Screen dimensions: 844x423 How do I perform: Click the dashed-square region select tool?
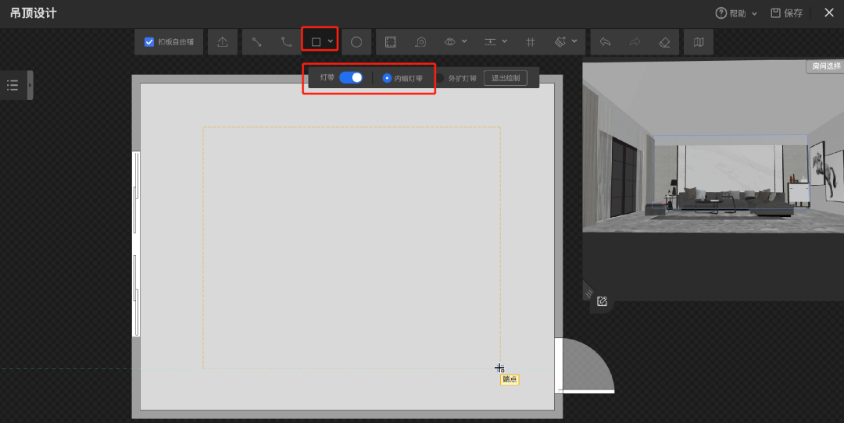click(x=391, y=42)
